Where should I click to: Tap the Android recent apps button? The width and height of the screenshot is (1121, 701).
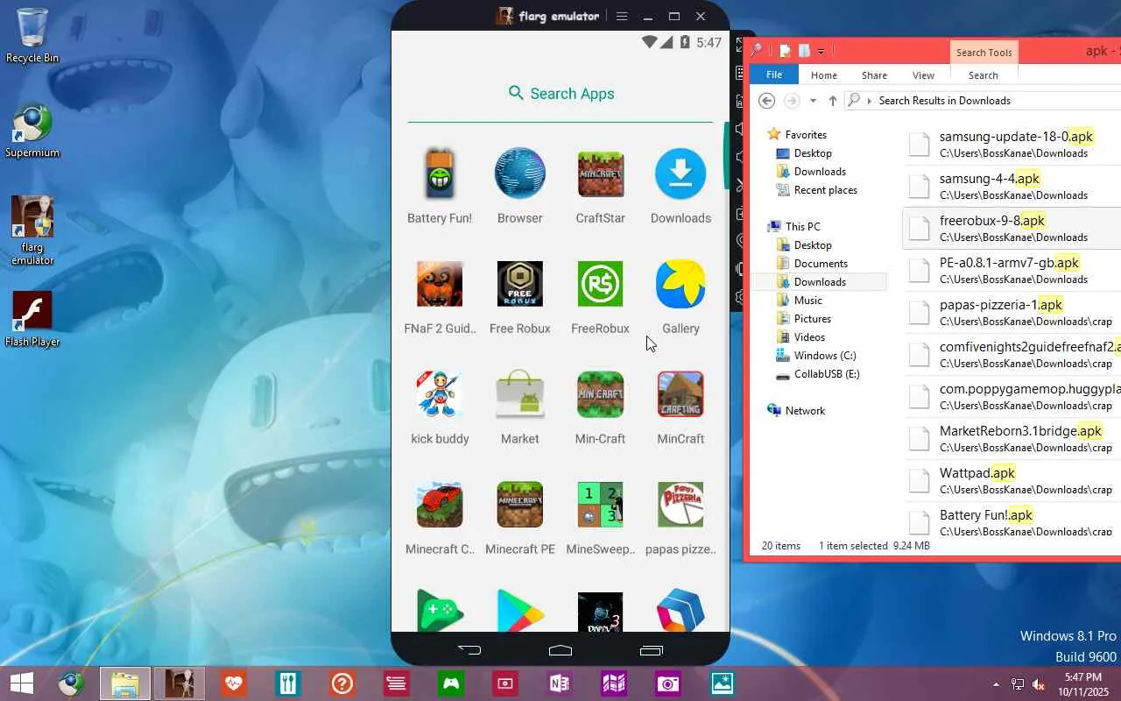click(652, 650)
